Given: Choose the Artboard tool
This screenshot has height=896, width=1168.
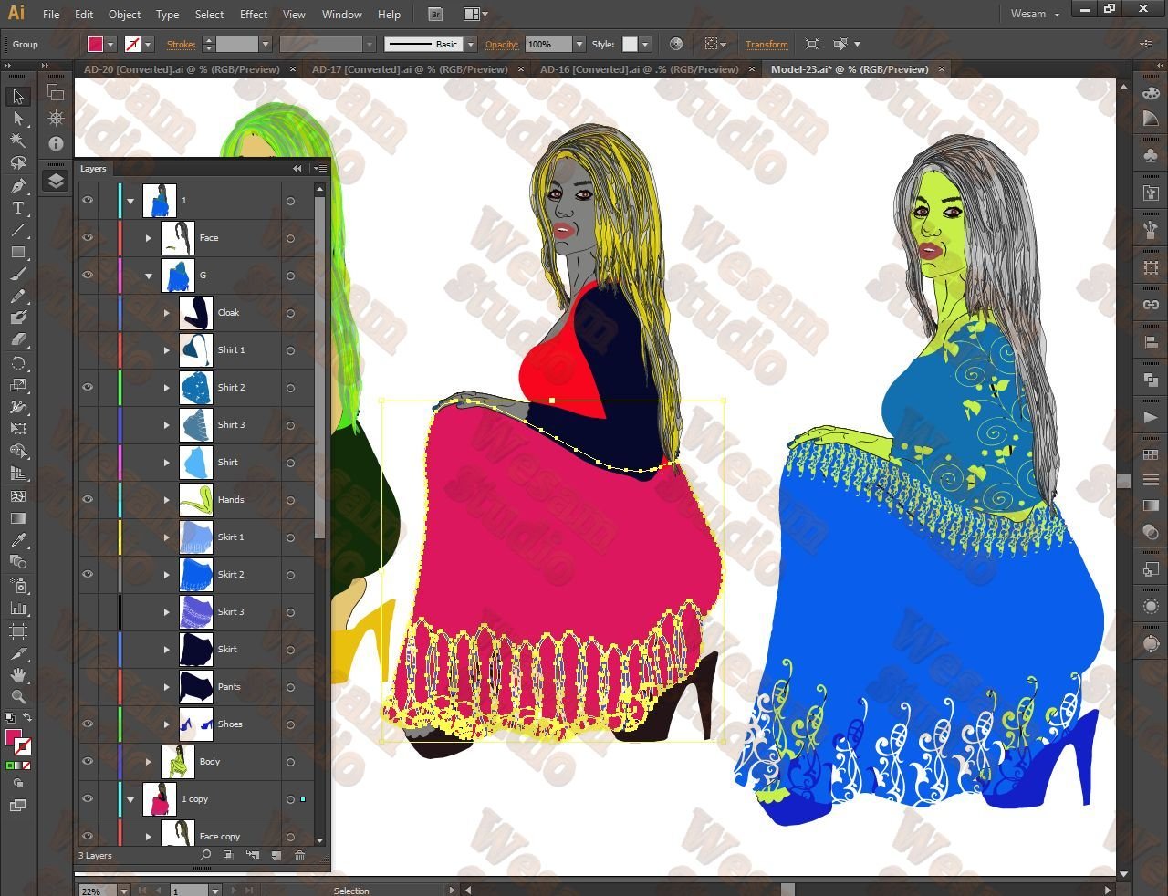Looking at the screenshot, I should pyautogui.click(x=18, y=630).
